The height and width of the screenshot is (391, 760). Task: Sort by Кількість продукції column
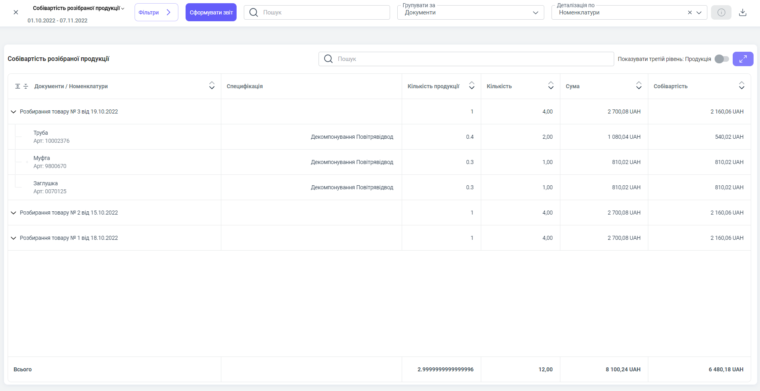[x=472, y=85]
